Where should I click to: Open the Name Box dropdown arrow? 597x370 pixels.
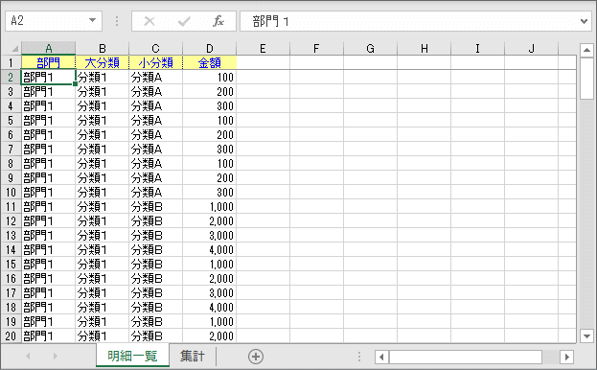[x=93, y=20]
